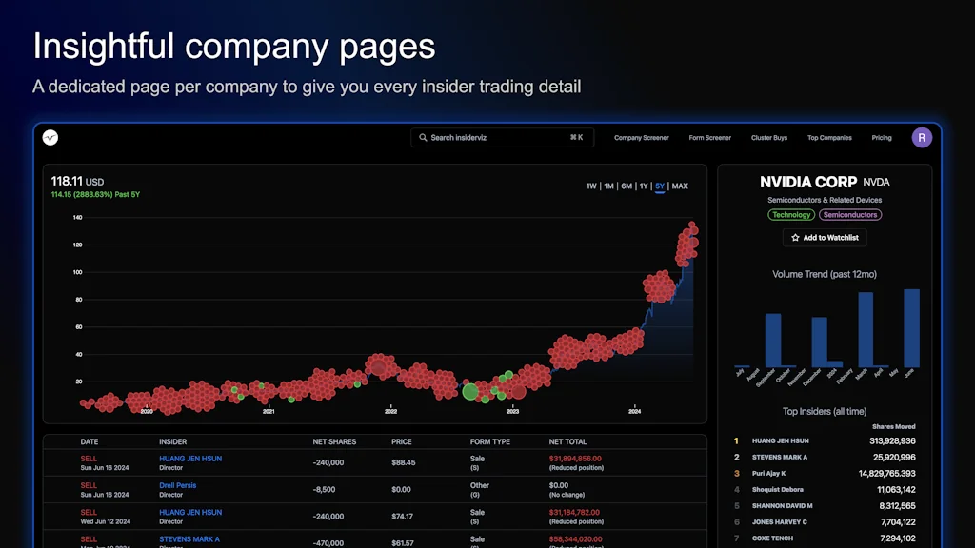The width and height of the screenshot is (975, 548).
Task: Click the insiderviz logo icon
Action: click(50, 137)
